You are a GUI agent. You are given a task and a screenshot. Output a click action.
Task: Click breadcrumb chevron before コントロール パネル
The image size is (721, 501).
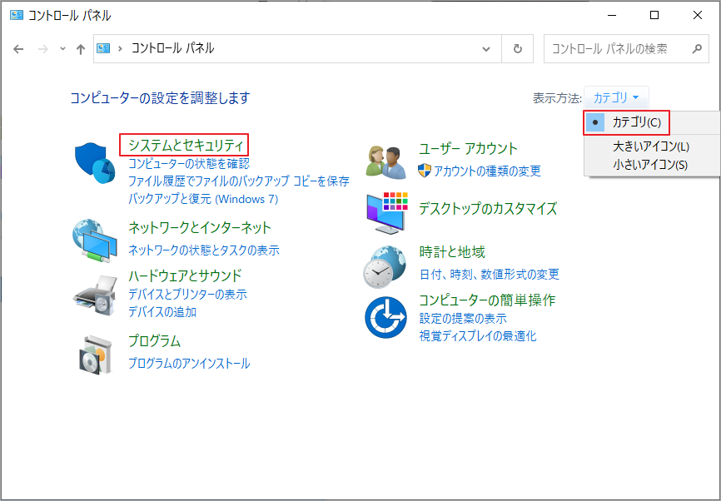[121, 48]
